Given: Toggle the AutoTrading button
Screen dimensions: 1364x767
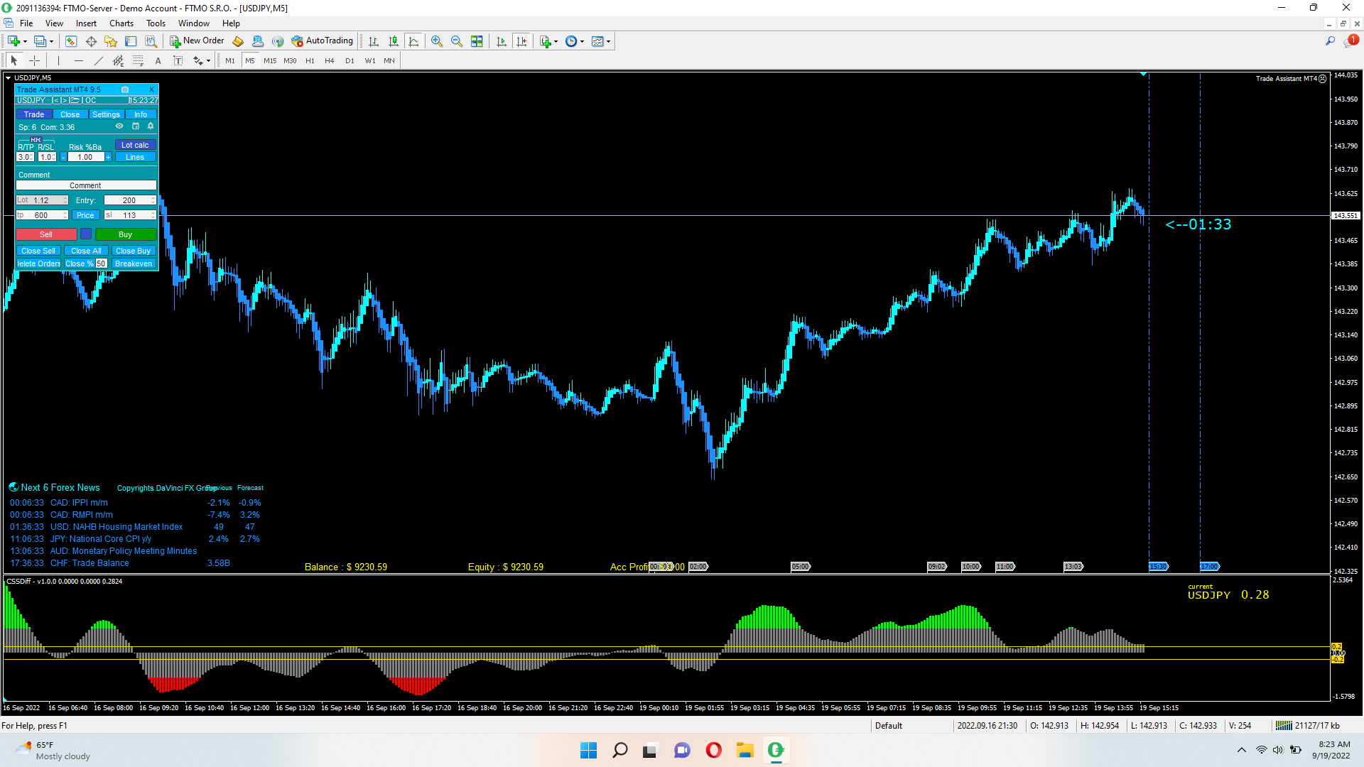Looking at the screenshot, I should [323, 41].
